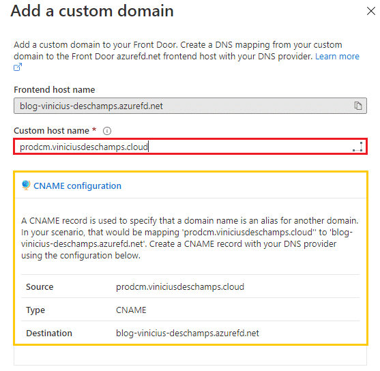Click the Frontend host name field
380x371 pixels.
pyautogui.click(x=190, y=106)
